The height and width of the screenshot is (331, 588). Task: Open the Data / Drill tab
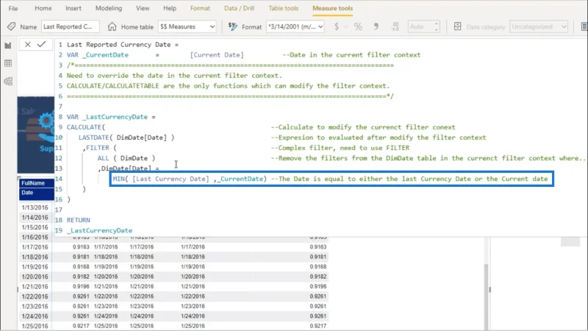[239, 8]
